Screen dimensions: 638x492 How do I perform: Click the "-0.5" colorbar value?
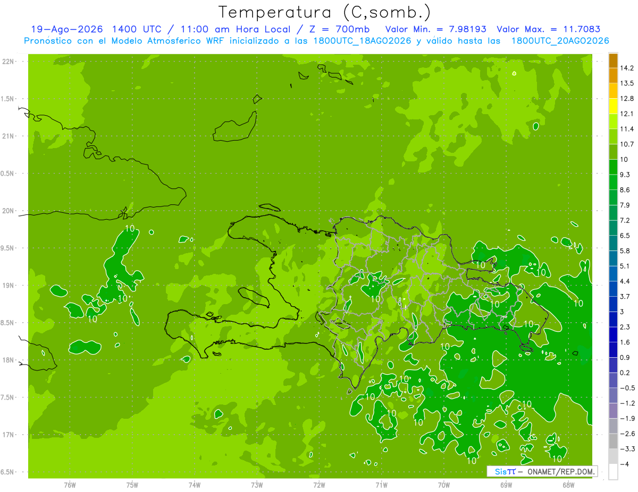pos(627,388)
